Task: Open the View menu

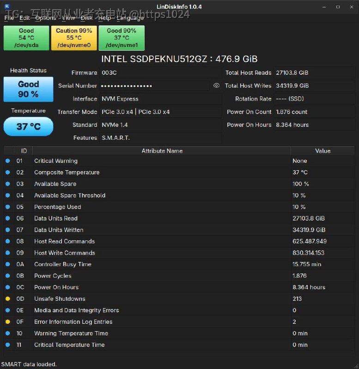Action: 68,18
